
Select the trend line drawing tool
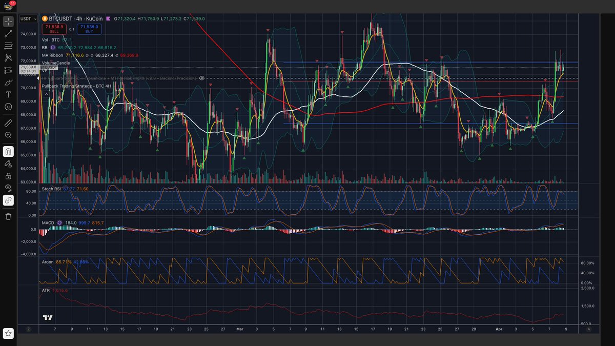pyautogui.click(x=8, y=33)
